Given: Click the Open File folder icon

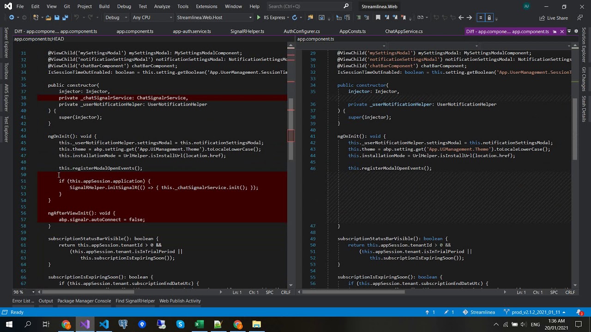Looking at the screenshot, I should (48, 18).
